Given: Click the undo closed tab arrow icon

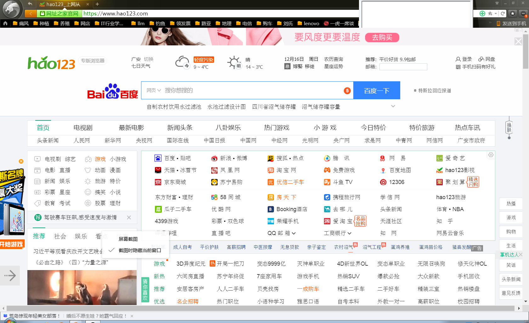Looking at the screenshot, I should pos(30,4).
